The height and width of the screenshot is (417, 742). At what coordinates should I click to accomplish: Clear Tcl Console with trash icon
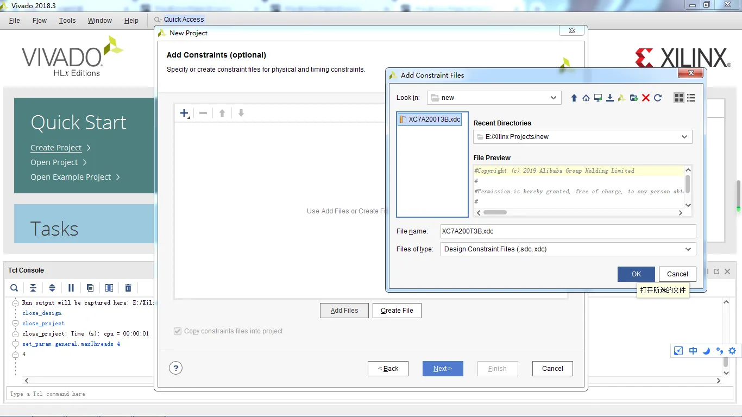[128, 288]
